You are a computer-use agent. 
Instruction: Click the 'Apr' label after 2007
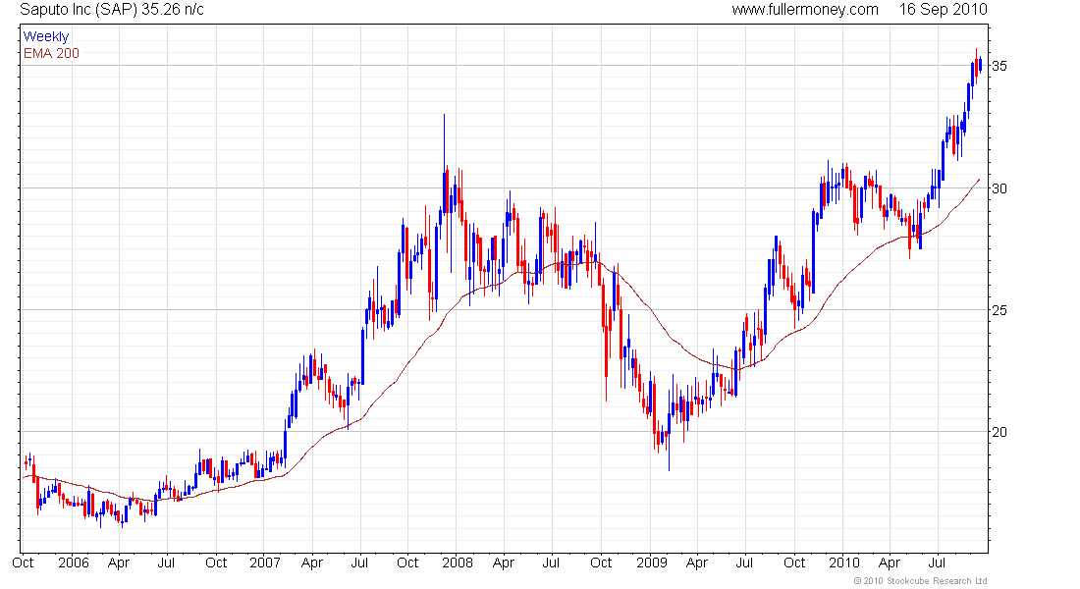[312, 563]
